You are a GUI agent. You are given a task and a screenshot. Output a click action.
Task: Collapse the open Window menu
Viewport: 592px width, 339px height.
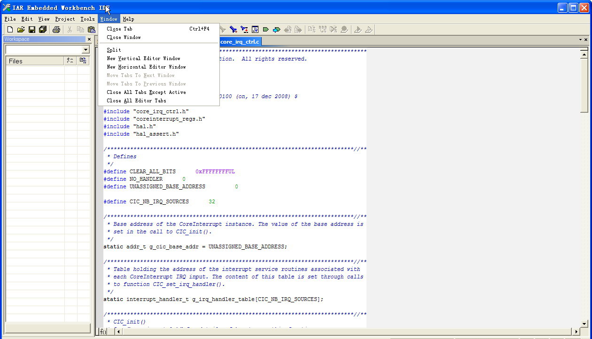click(x=109, y=19)
